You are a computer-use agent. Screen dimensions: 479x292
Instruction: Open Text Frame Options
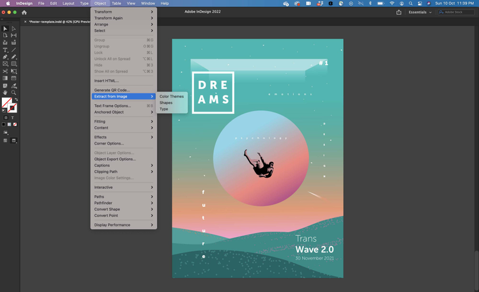tap(123, 106)
